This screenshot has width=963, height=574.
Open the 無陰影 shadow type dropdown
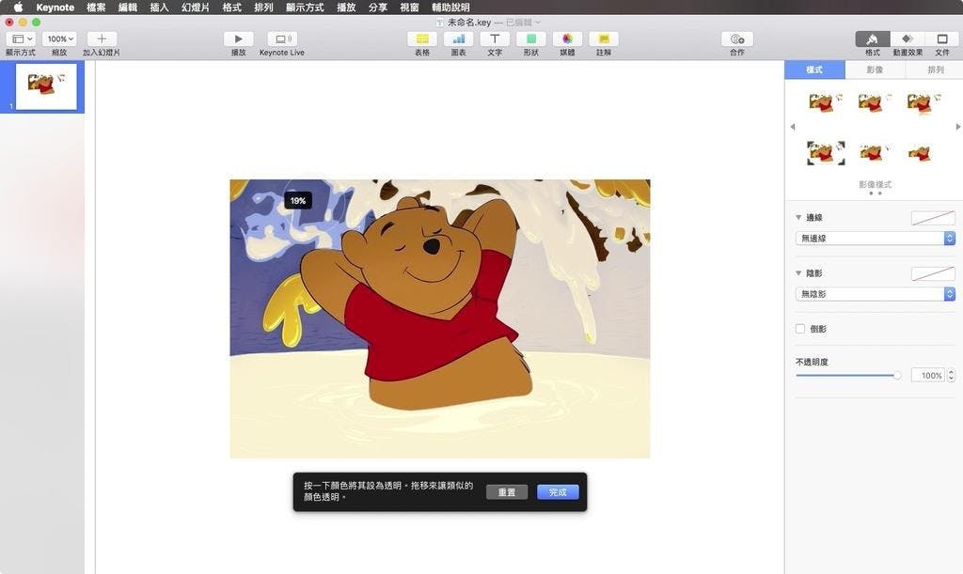[x=876, y=294]
